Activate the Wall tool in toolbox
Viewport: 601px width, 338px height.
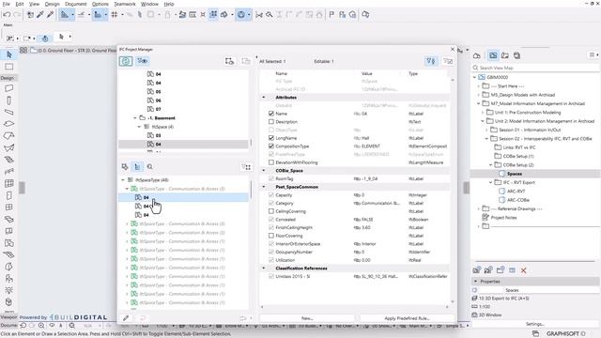coord(8,88)
